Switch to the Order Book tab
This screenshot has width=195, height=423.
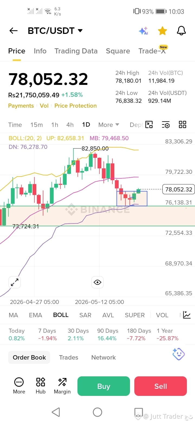[29, 357]
